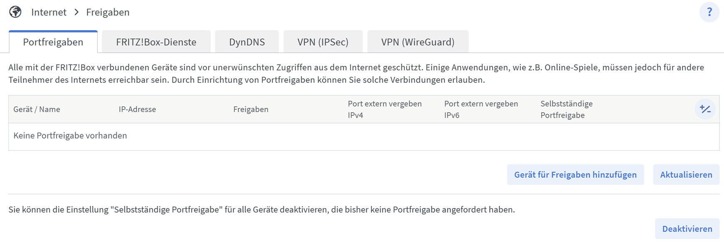The width and height of the screenshot is (724, 243).
Task: Click Port extern vergeben IPv4 header
Action: 384,109
